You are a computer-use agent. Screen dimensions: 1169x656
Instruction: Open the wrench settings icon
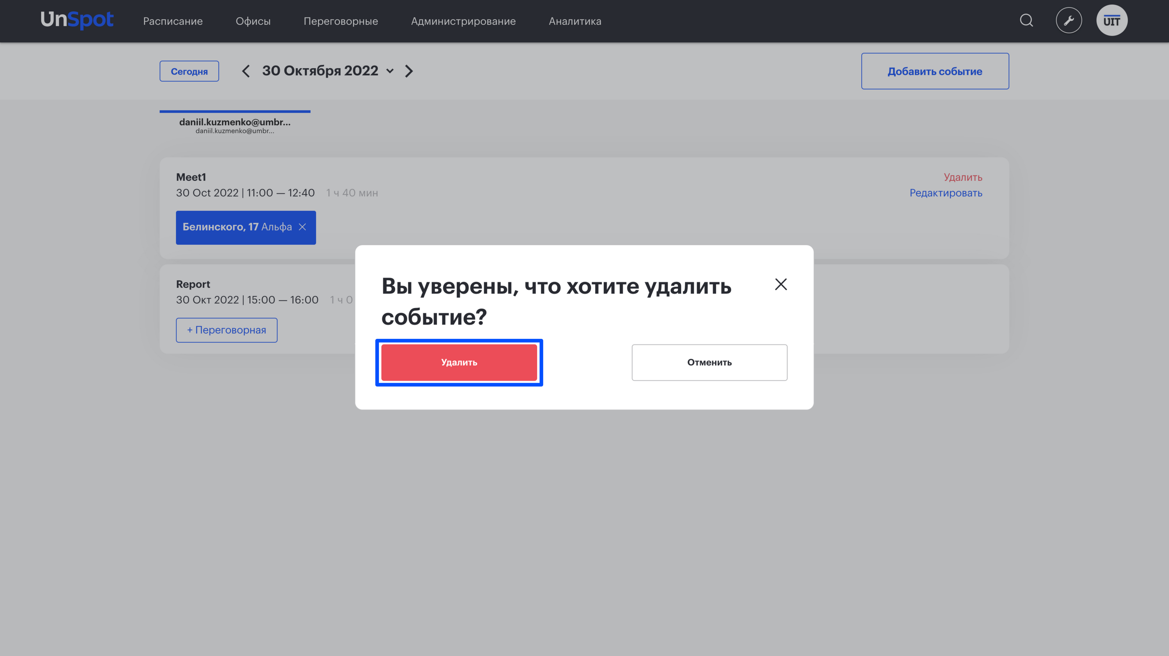coord(1069,21)
